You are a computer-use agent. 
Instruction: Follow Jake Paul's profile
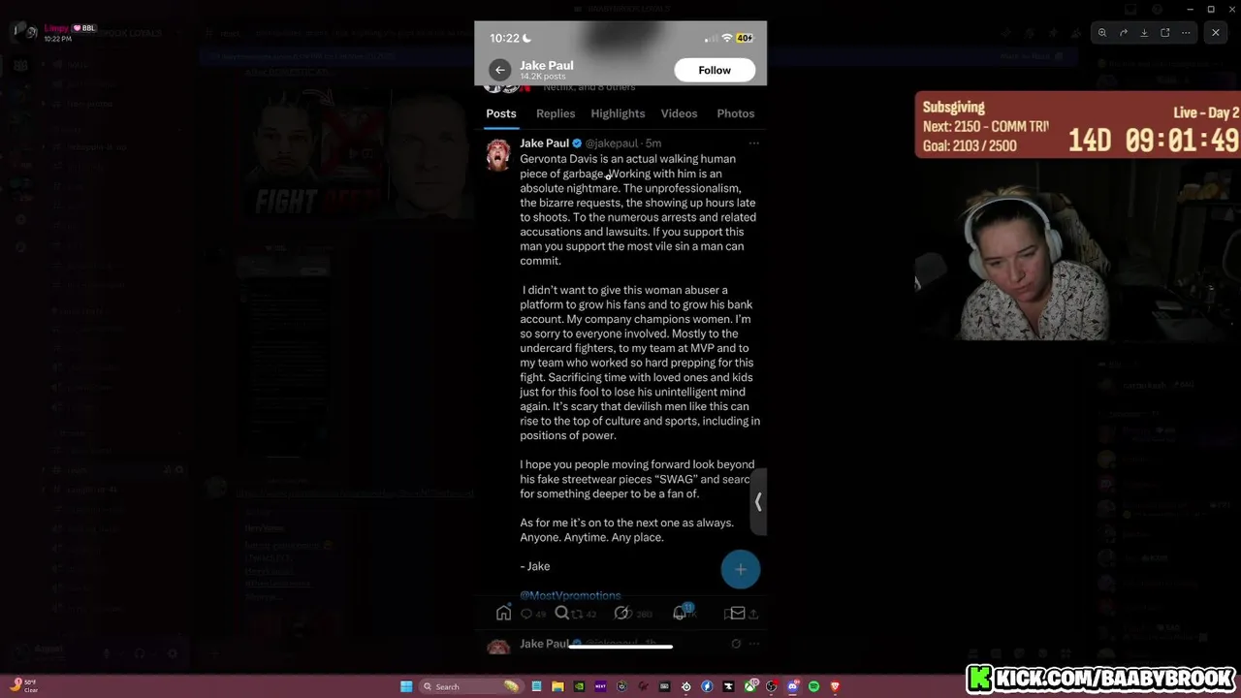(715, 70)
